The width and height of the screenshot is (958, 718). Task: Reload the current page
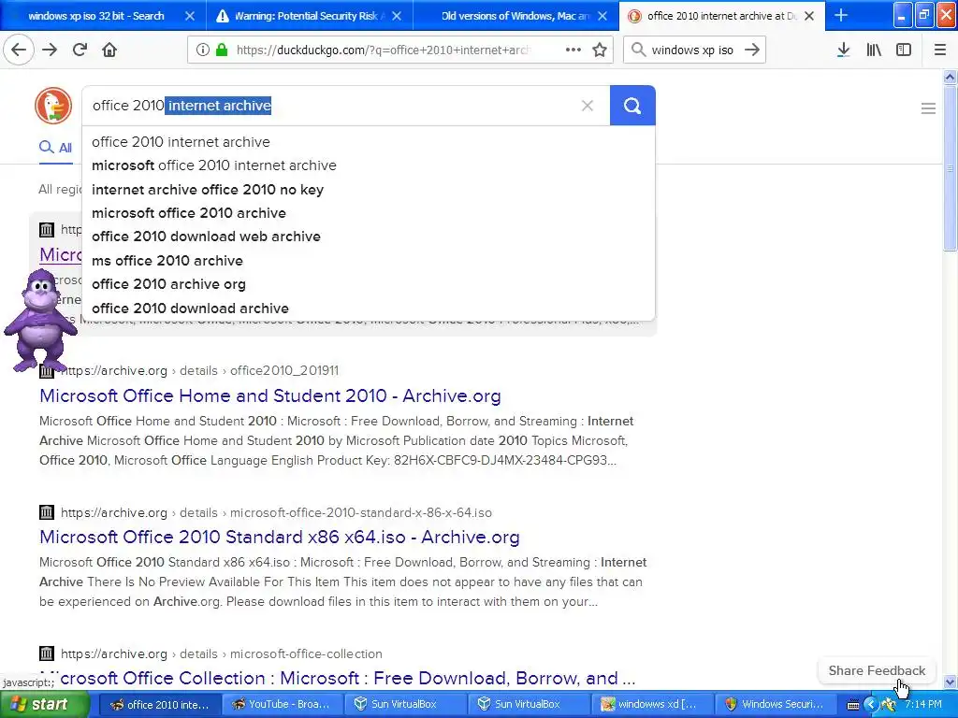[80, 50]
